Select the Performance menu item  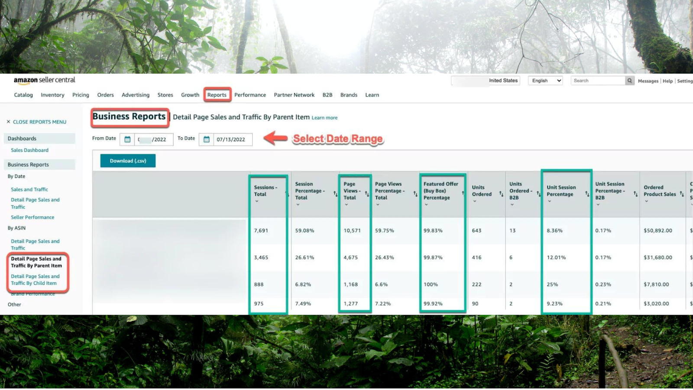(250, 95)
